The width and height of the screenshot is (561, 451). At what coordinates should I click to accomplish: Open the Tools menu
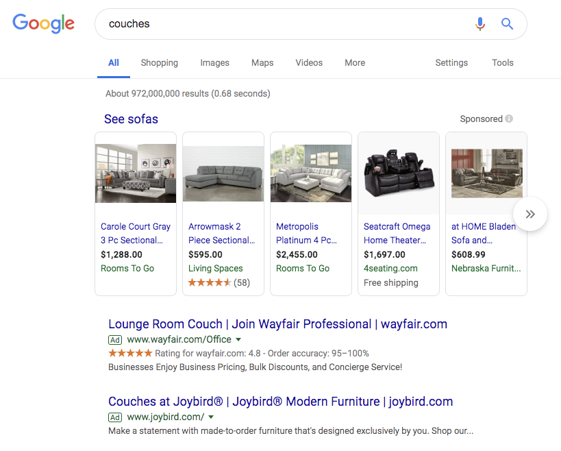pyautogui.click(x=502, y=62)
